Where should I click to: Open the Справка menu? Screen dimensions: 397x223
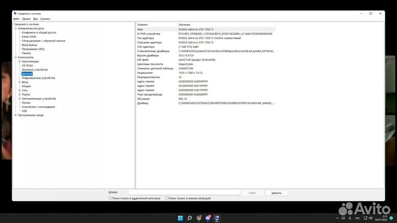(x=45, y=19)
